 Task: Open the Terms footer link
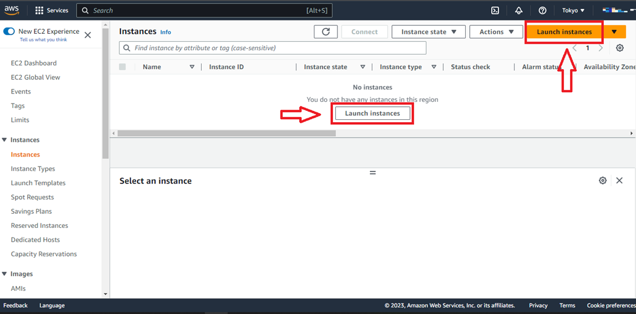point(567,306)
